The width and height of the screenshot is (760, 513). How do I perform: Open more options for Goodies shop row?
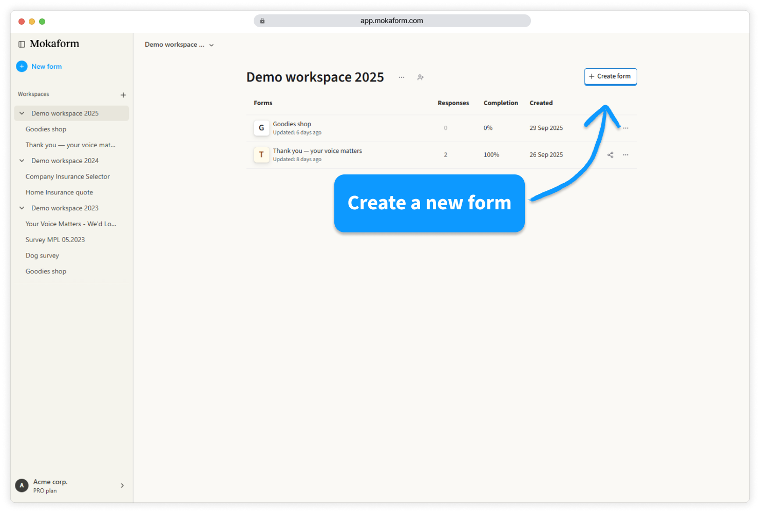tap(625, 128)
